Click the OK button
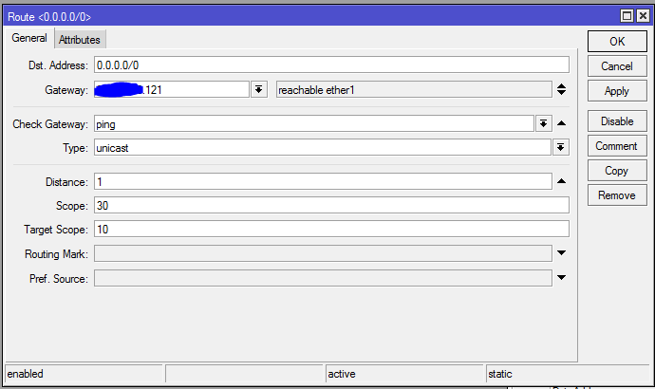Screen dimensions: 655x389 click(x=617, y=42)
